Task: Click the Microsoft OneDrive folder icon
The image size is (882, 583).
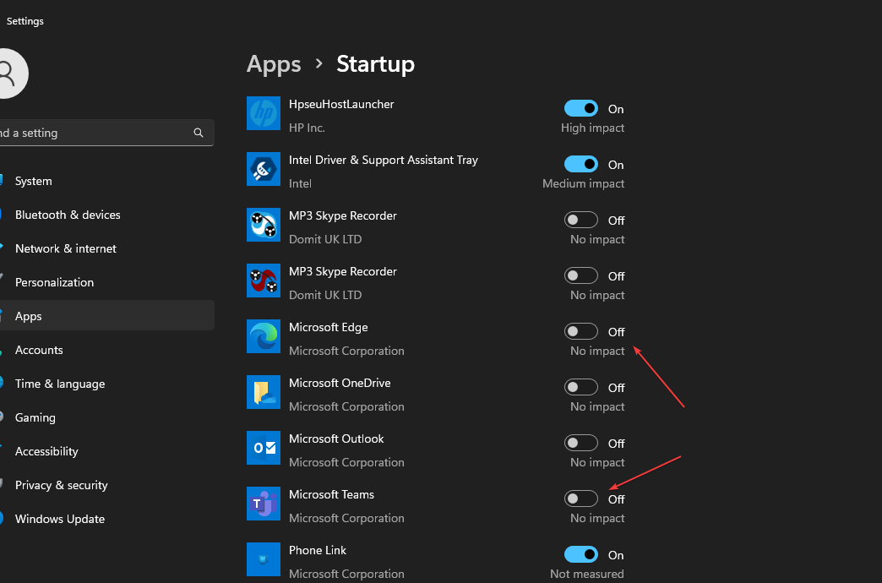Action: pyautogui.click(x=264, y=392)
